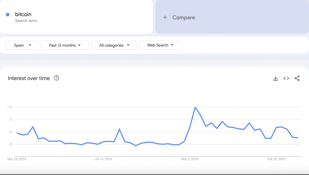This screenshot has width=309, height=175.
Task: Click the share icon
Action: click(x=297, y=78)
